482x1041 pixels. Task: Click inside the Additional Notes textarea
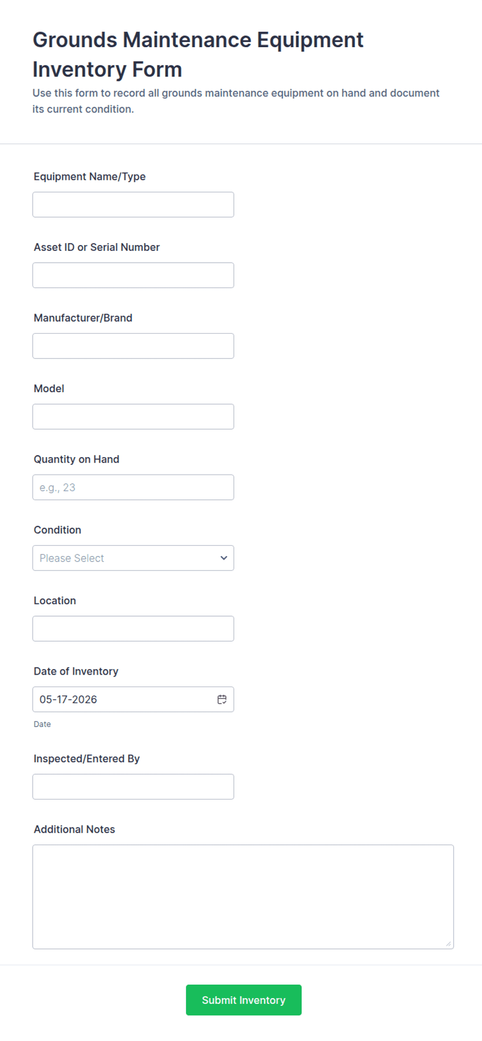(x=243, y=897)
